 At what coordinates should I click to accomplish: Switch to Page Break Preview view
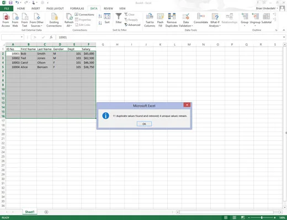coord(243,218)
